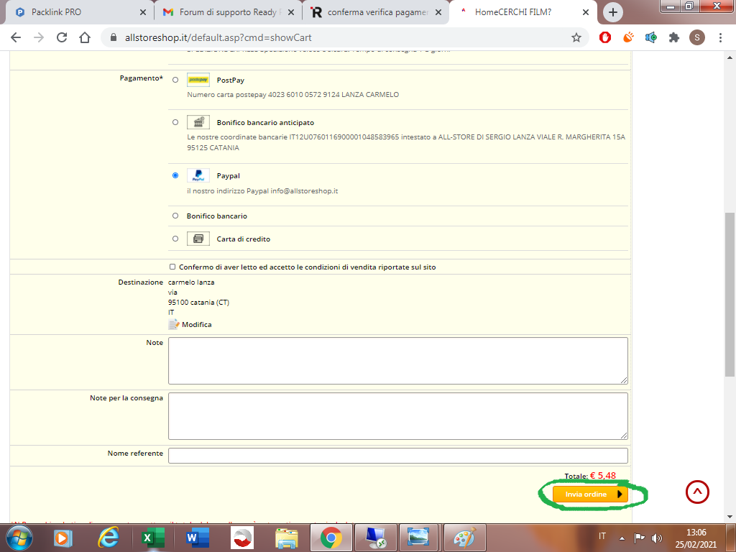Image resolution: width=736 pixels, height=552 pixels.
Task: Click the scrollbar down arrow
Action: [x=730, y=517]
